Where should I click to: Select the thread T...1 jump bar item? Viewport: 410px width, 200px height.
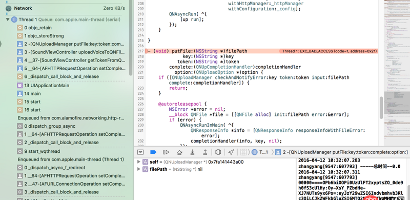click(x=260, y=152)
